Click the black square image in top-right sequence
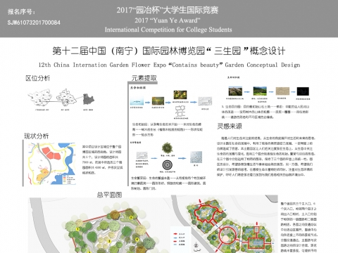Image resolution: width=338 pixels, height=253 pixels. coord(303,91)
